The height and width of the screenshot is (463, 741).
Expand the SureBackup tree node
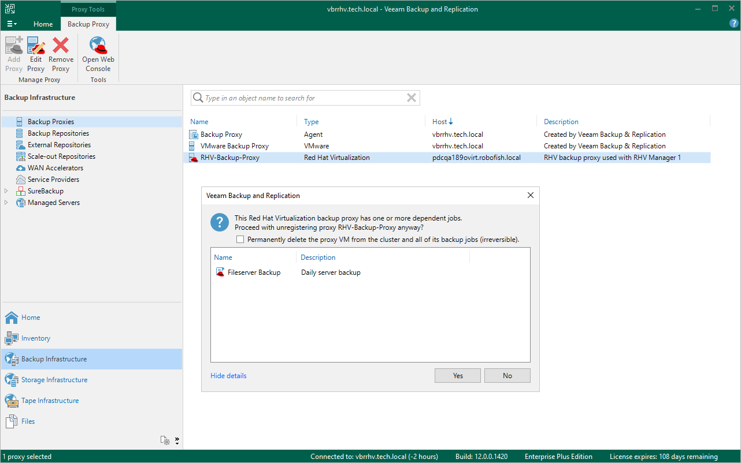[x=6, y=191]
